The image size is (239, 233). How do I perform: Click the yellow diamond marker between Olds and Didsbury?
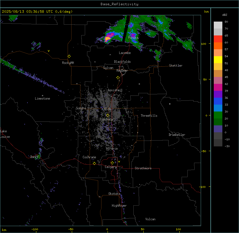108,115
